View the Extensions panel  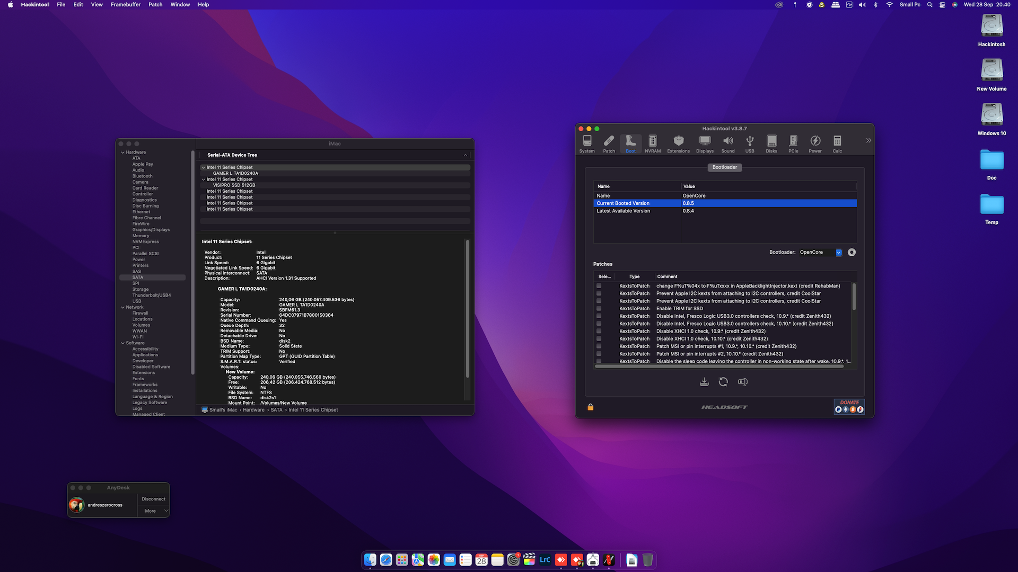[678, 143]
